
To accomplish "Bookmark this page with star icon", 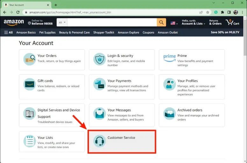I will pyautogui.click(x=208, y=12).
